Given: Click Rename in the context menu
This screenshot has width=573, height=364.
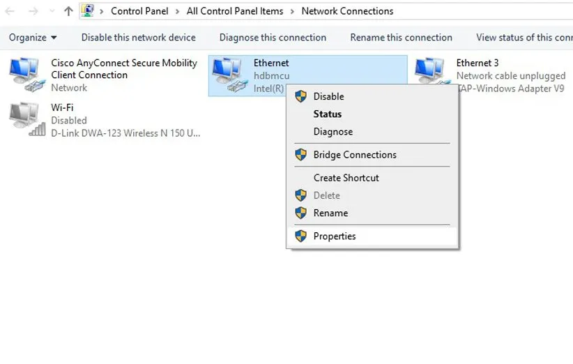Looking at the screenshot, I should coord(330,213).
